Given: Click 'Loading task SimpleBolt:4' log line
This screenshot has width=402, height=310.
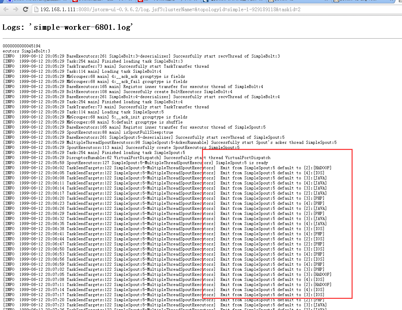Looking at the screenshot, I should tap(82, 71).
